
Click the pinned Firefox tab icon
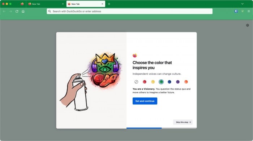(22, 4)
